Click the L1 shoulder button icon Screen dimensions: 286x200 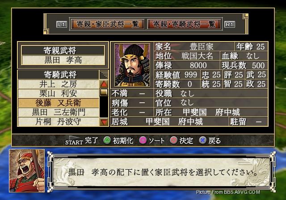click(x=62, y=24)
